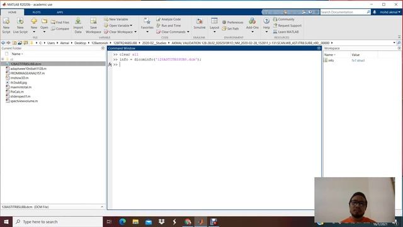
Task: Select file imshow3D.m
Action: [20, 78]
